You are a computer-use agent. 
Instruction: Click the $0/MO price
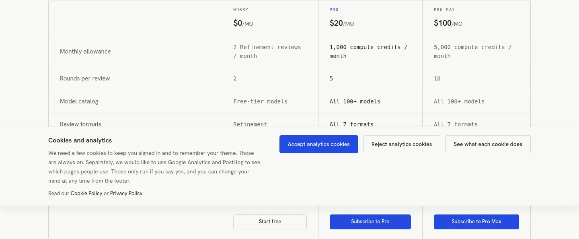click(243, 23)
